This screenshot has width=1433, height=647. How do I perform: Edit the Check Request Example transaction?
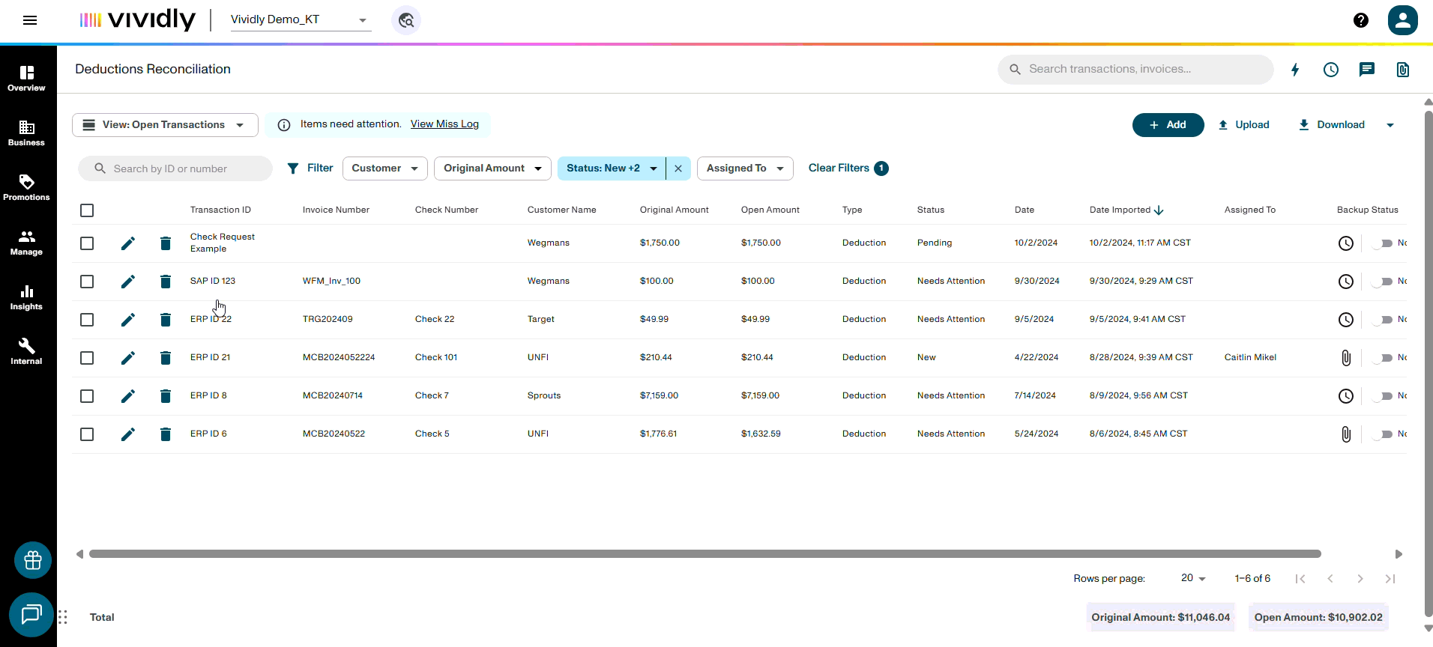[x=128, y=243]
